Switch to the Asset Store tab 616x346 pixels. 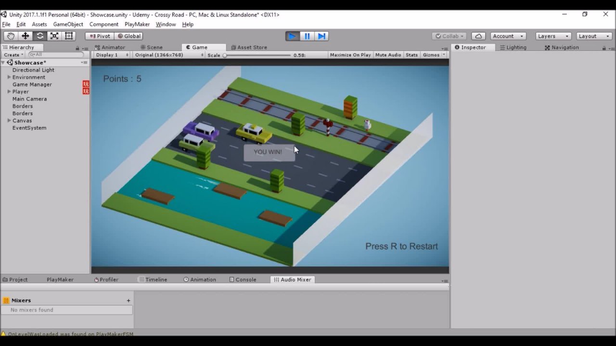[249, 48]
